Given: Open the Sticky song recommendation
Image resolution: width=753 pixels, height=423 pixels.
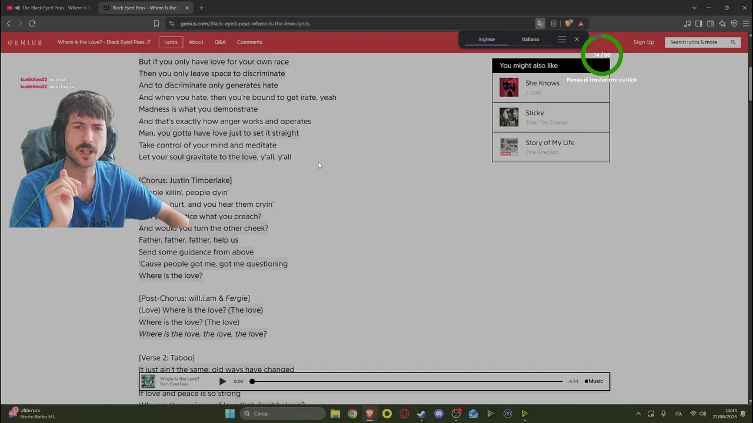Looking at the screenshot, I should pyautogui.click(x=551, y=117).
